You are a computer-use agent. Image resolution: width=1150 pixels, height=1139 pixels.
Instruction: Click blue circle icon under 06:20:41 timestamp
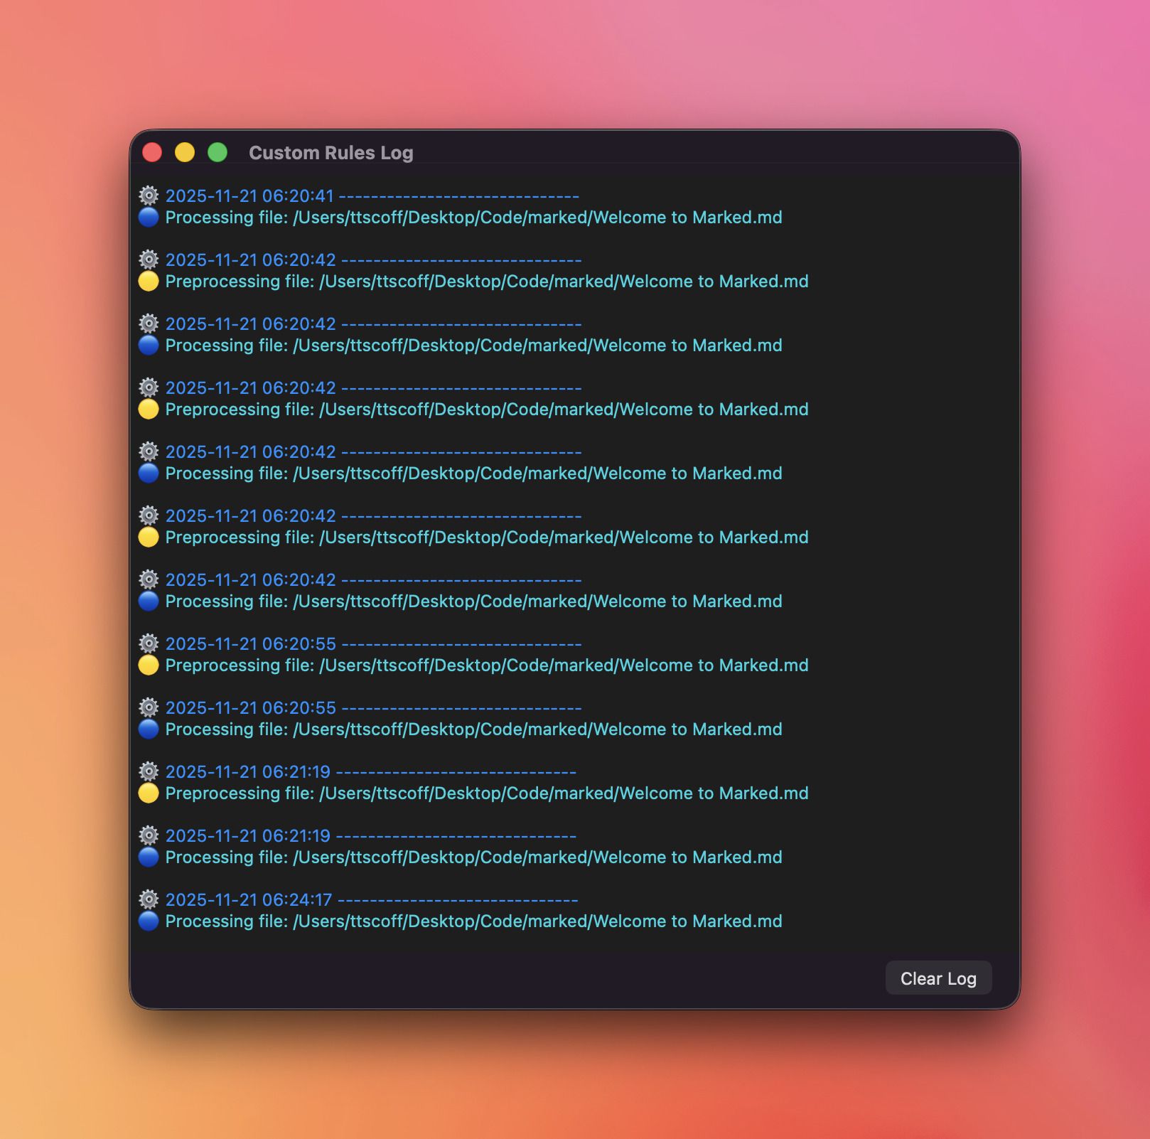click(149, 218)
